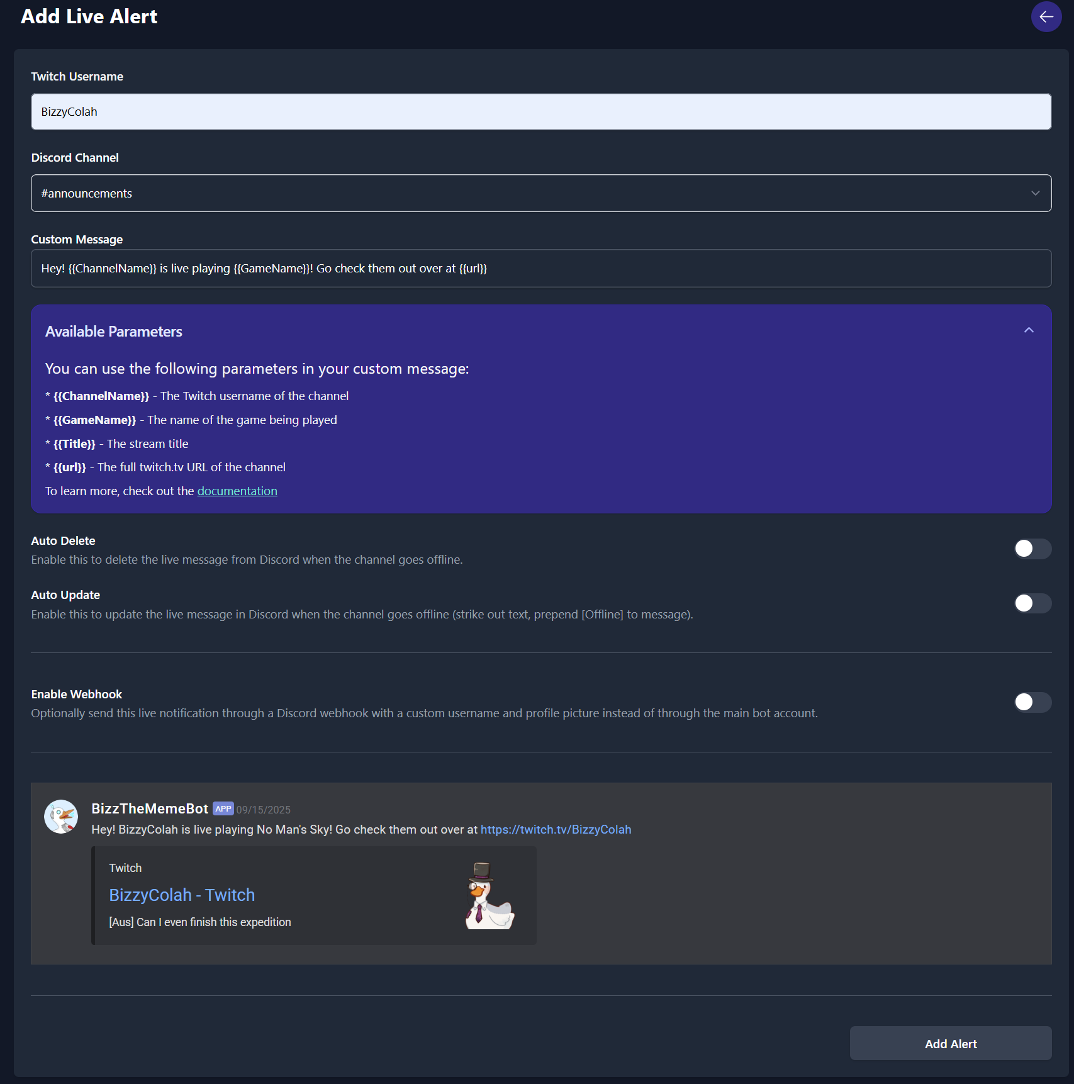
Task: Click the BizzTheMemeBot avatar icon
Action: pos(61,817)
